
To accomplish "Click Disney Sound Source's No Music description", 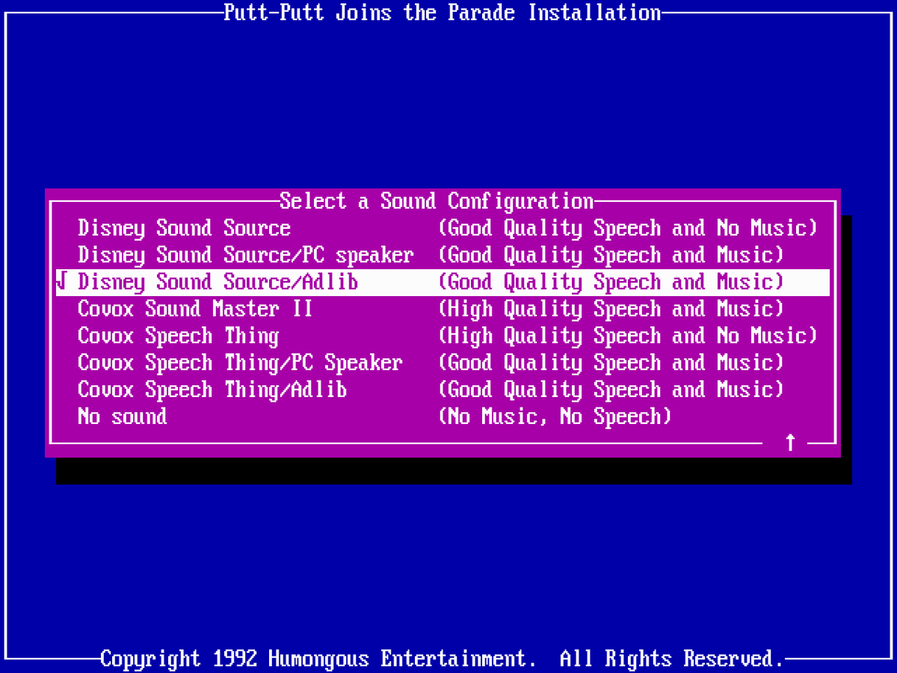I will point(628,229).
